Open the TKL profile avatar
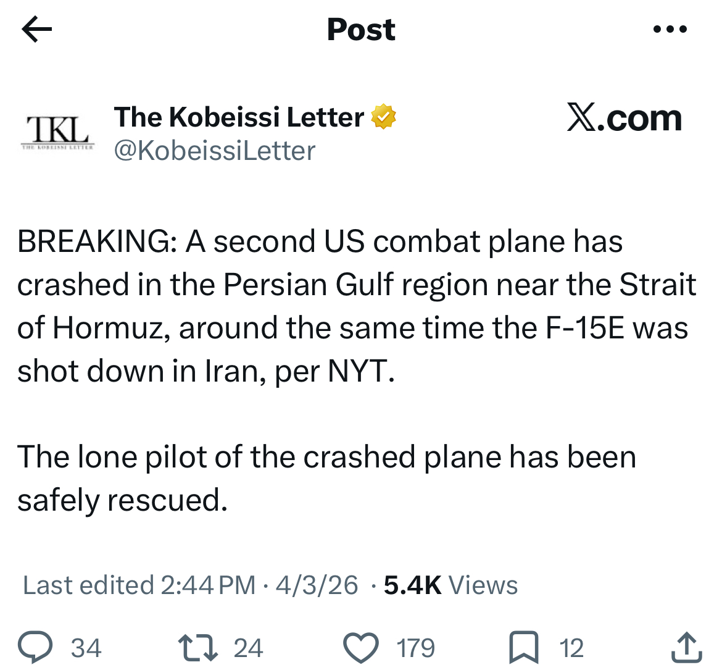 (x=57, y=132)
